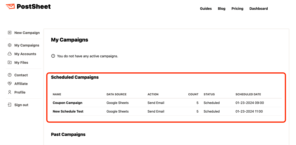Screen dimensions: 296x145
Task: Click the Sign out door icon
Action: pos(10,105)
